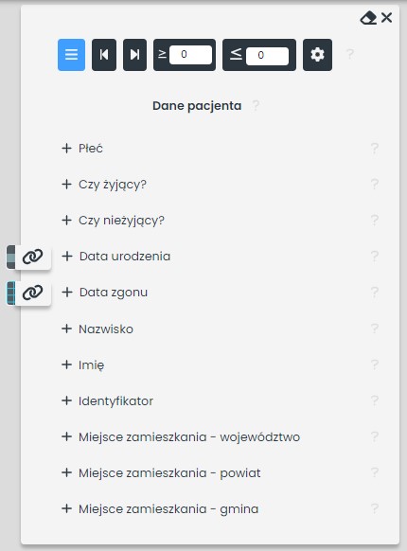The height and width of the screenshot is (551, 407).
Task: Select the Identyfikator entry
Action: pyautogui.click(x=107, y=401)
